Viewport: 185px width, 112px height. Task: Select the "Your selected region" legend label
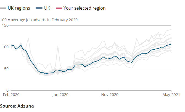[84, 8]
